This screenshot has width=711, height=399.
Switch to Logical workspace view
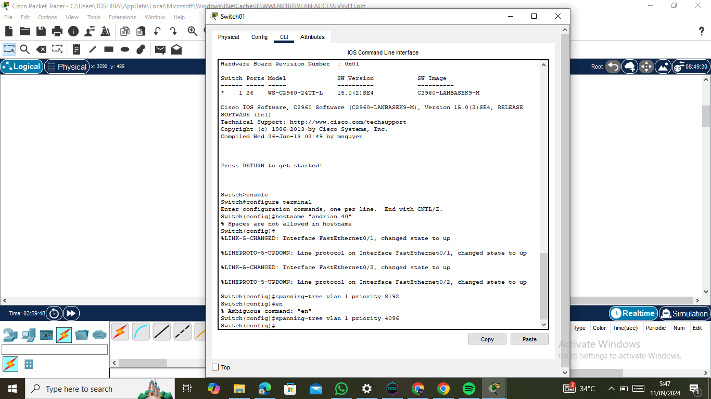pyautogui.click(x=21, y=66)
